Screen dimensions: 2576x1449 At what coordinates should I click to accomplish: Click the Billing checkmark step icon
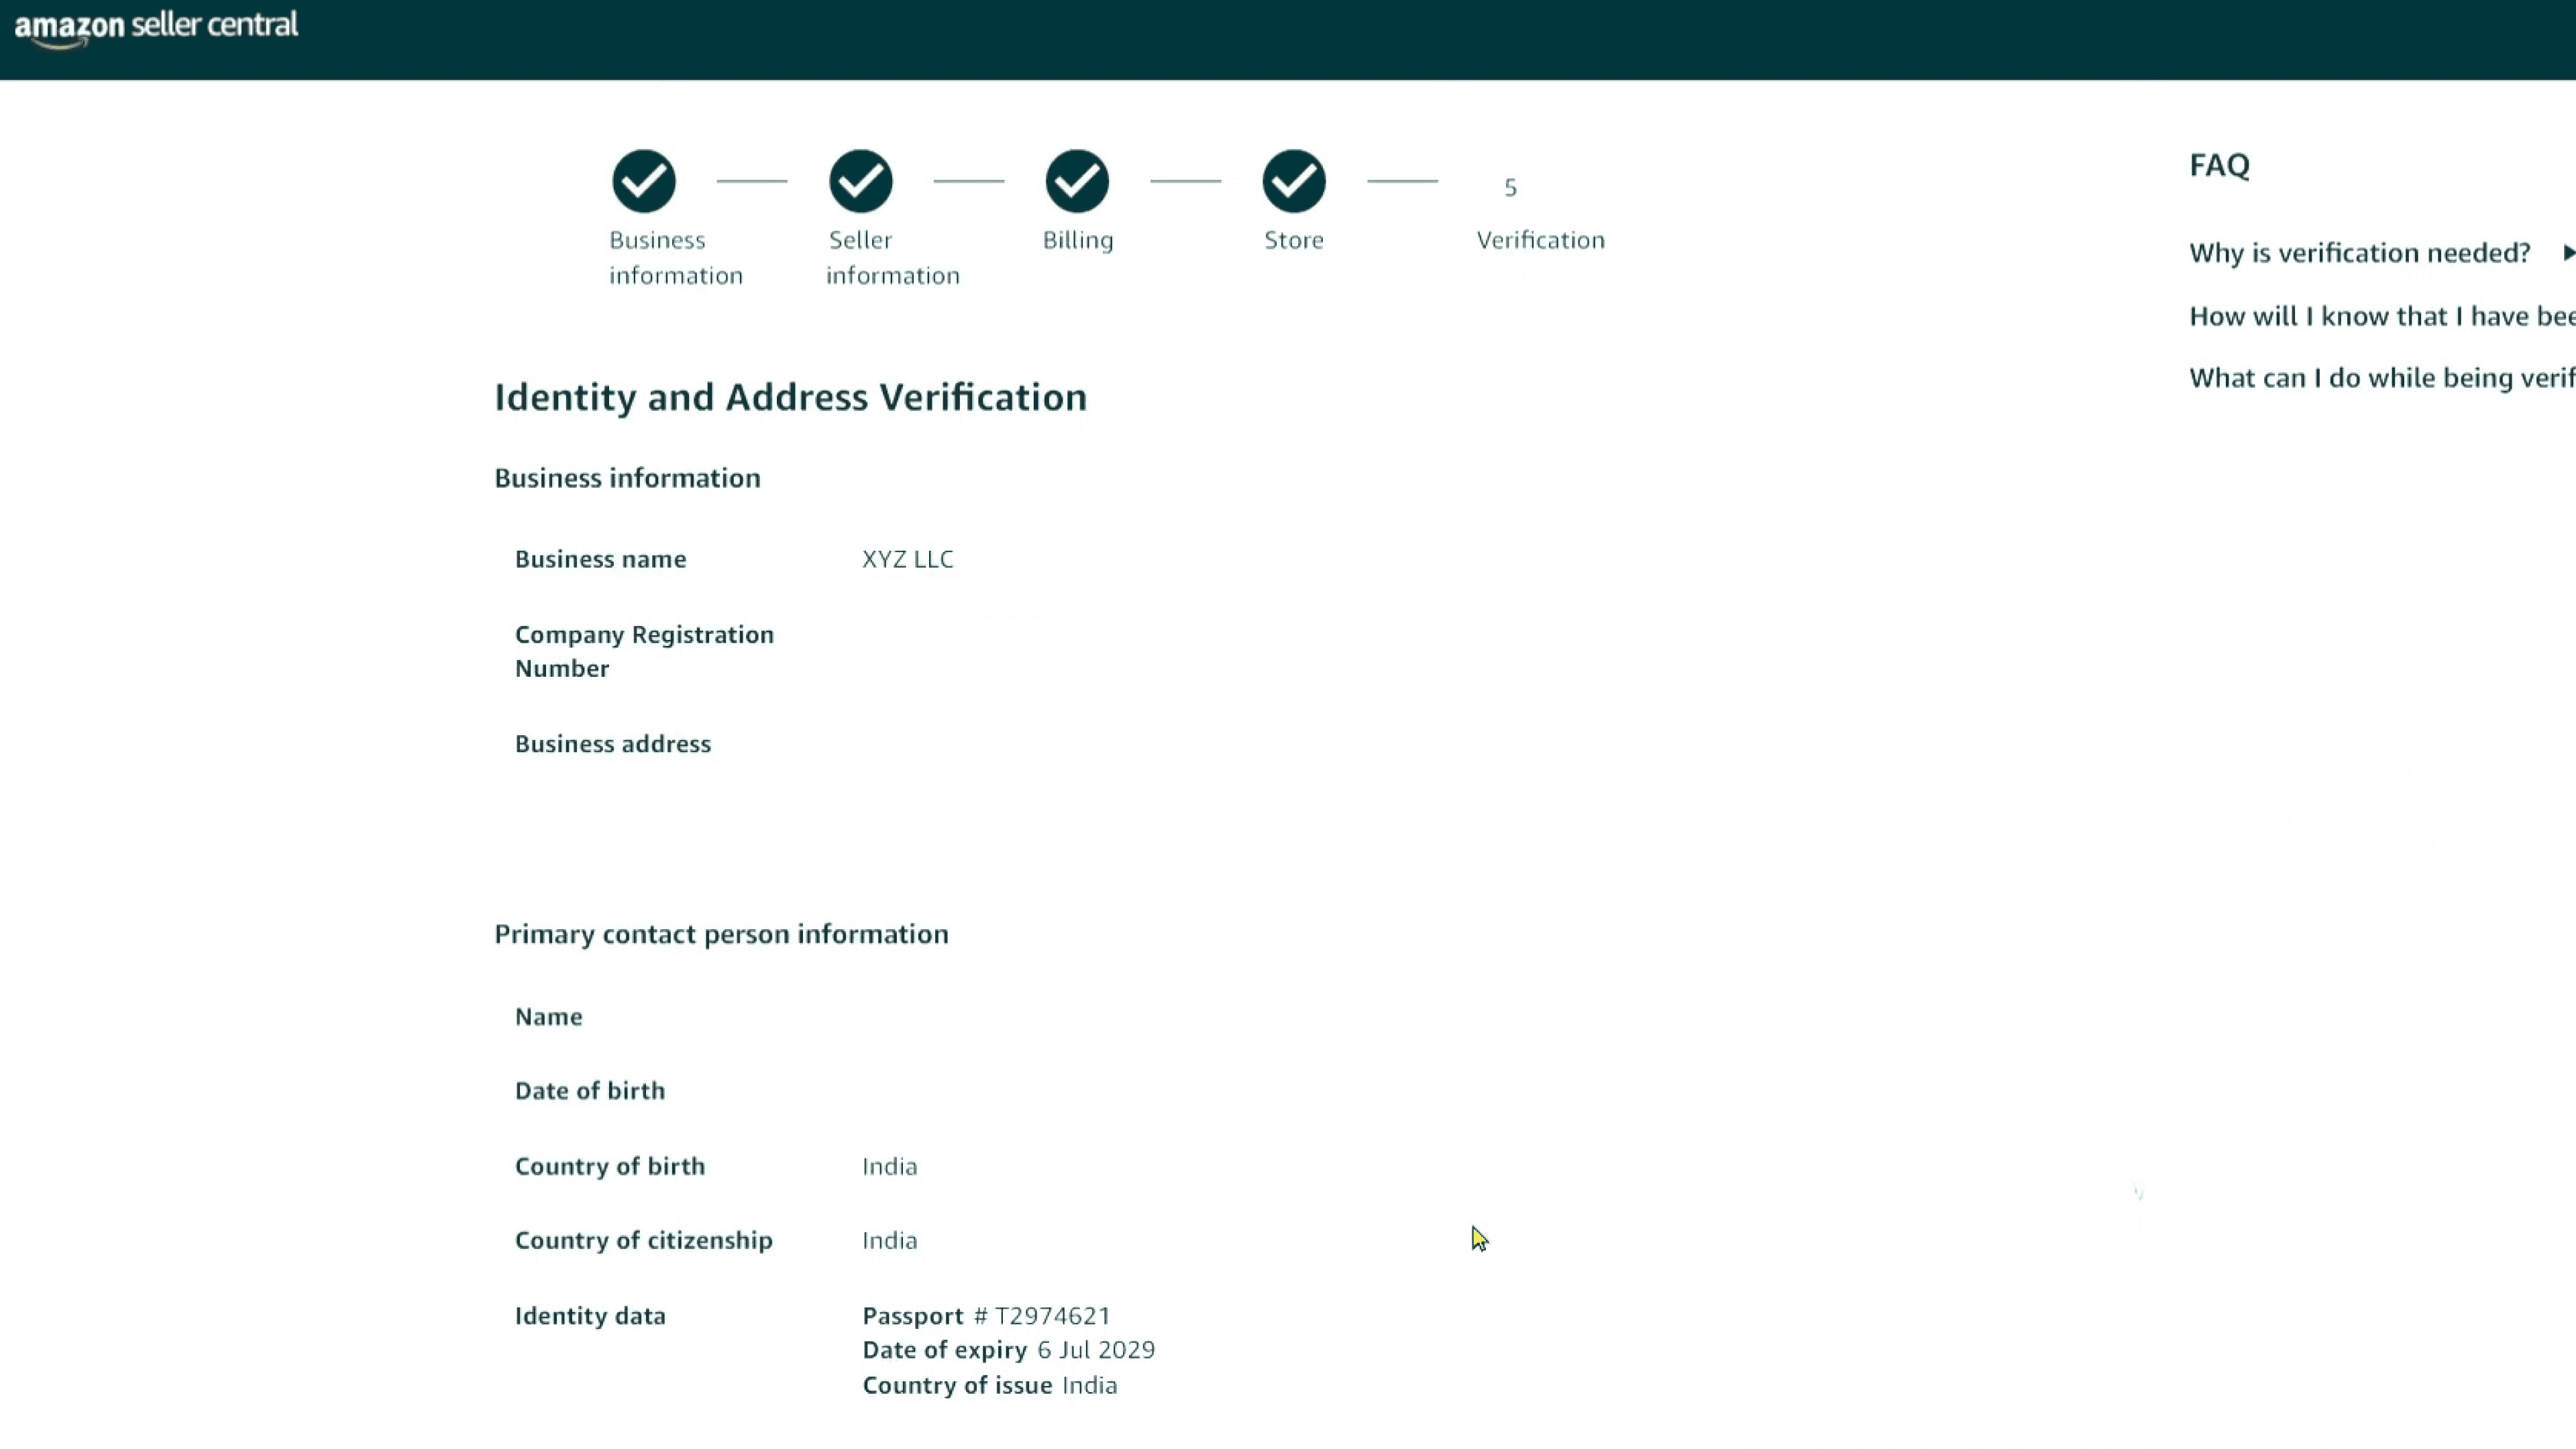click(x=1077, y=181)
